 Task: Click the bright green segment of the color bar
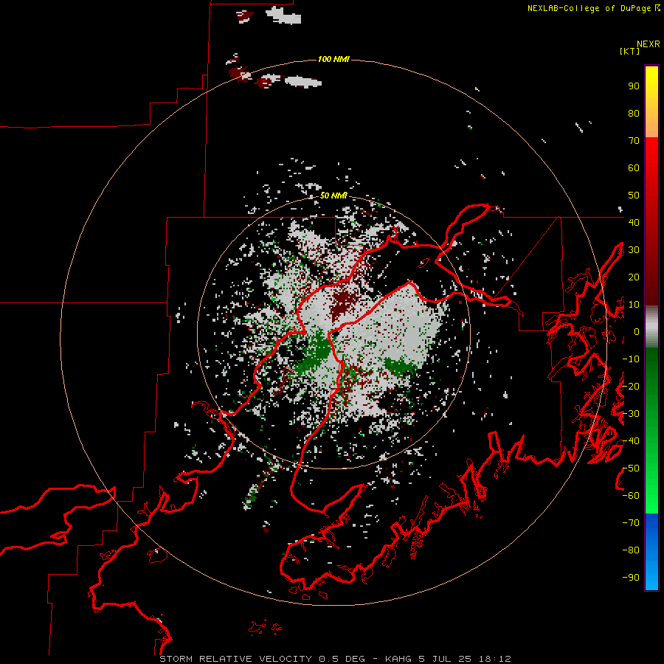click(x=651, y=431)
